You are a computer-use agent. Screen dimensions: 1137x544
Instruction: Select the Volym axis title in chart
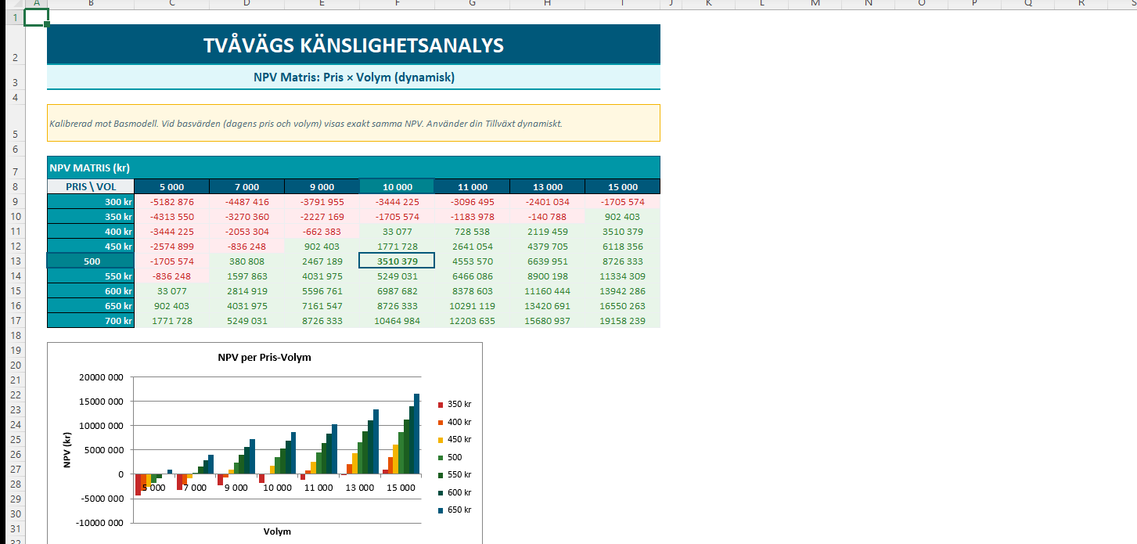point(277,531)
